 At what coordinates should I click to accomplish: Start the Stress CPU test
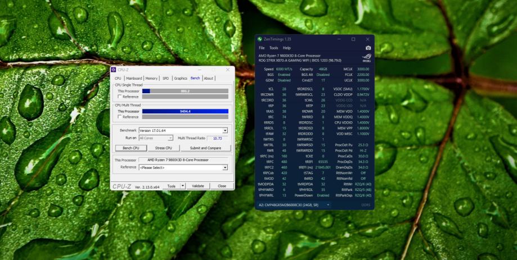click(164, 148)
